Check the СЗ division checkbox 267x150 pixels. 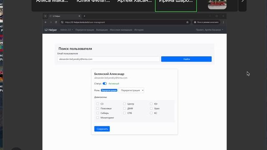coord(98,104)
